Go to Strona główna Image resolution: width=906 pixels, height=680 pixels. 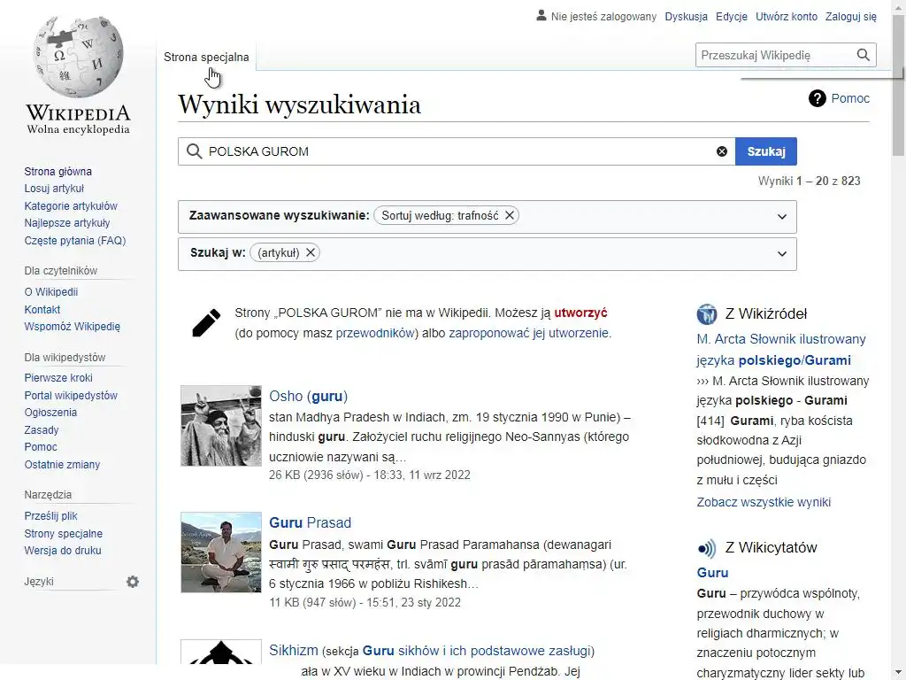58,171
